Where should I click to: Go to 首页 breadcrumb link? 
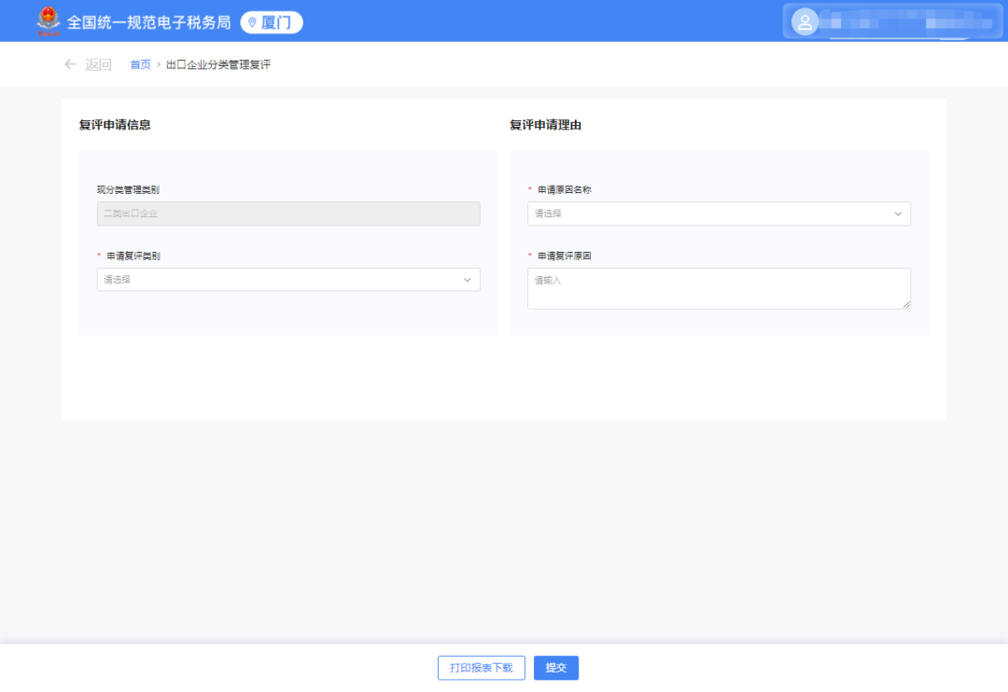[x=140, y=64]
